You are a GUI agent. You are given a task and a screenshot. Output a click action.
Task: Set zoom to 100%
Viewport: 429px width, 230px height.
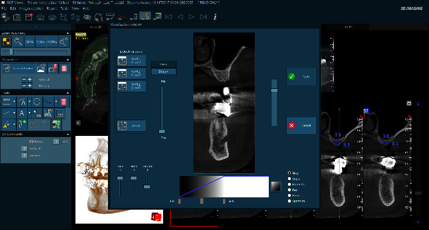[29, 42]
